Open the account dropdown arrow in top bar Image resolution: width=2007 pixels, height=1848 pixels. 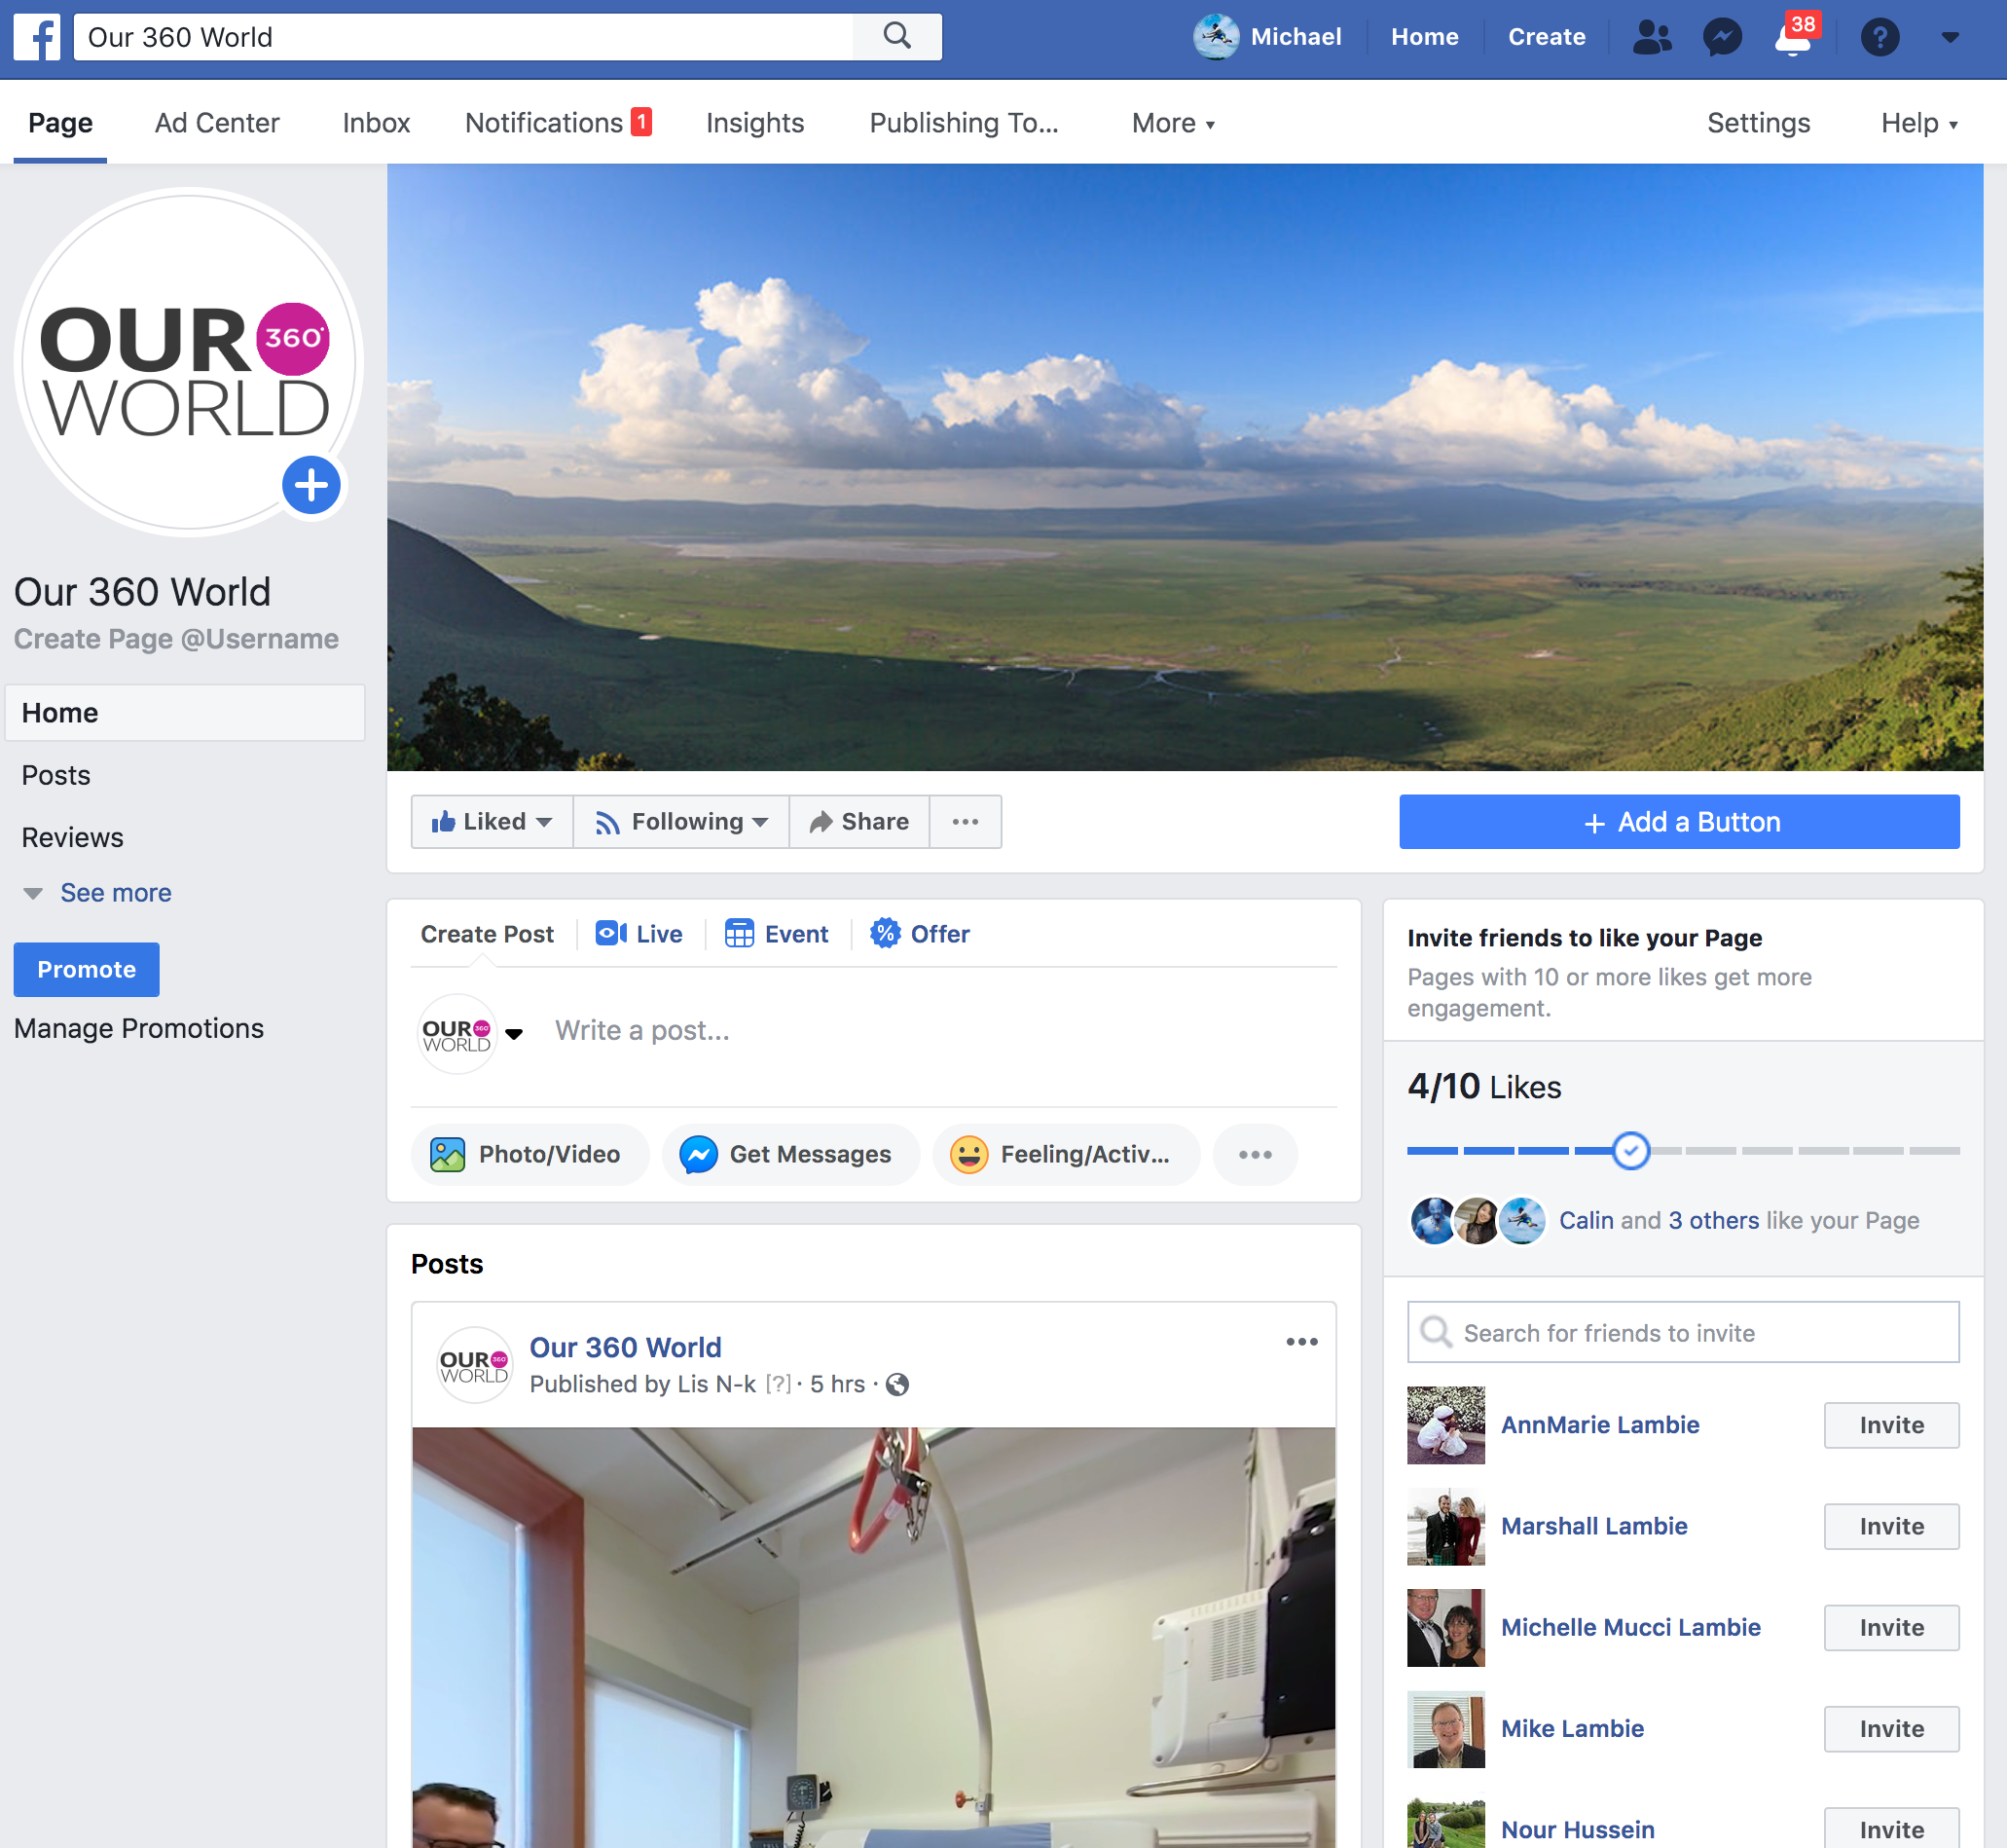coord(1949,37)
